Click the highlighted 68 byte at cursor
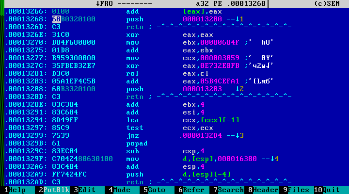This screenshot has width=349, height=194. (56, 19)
